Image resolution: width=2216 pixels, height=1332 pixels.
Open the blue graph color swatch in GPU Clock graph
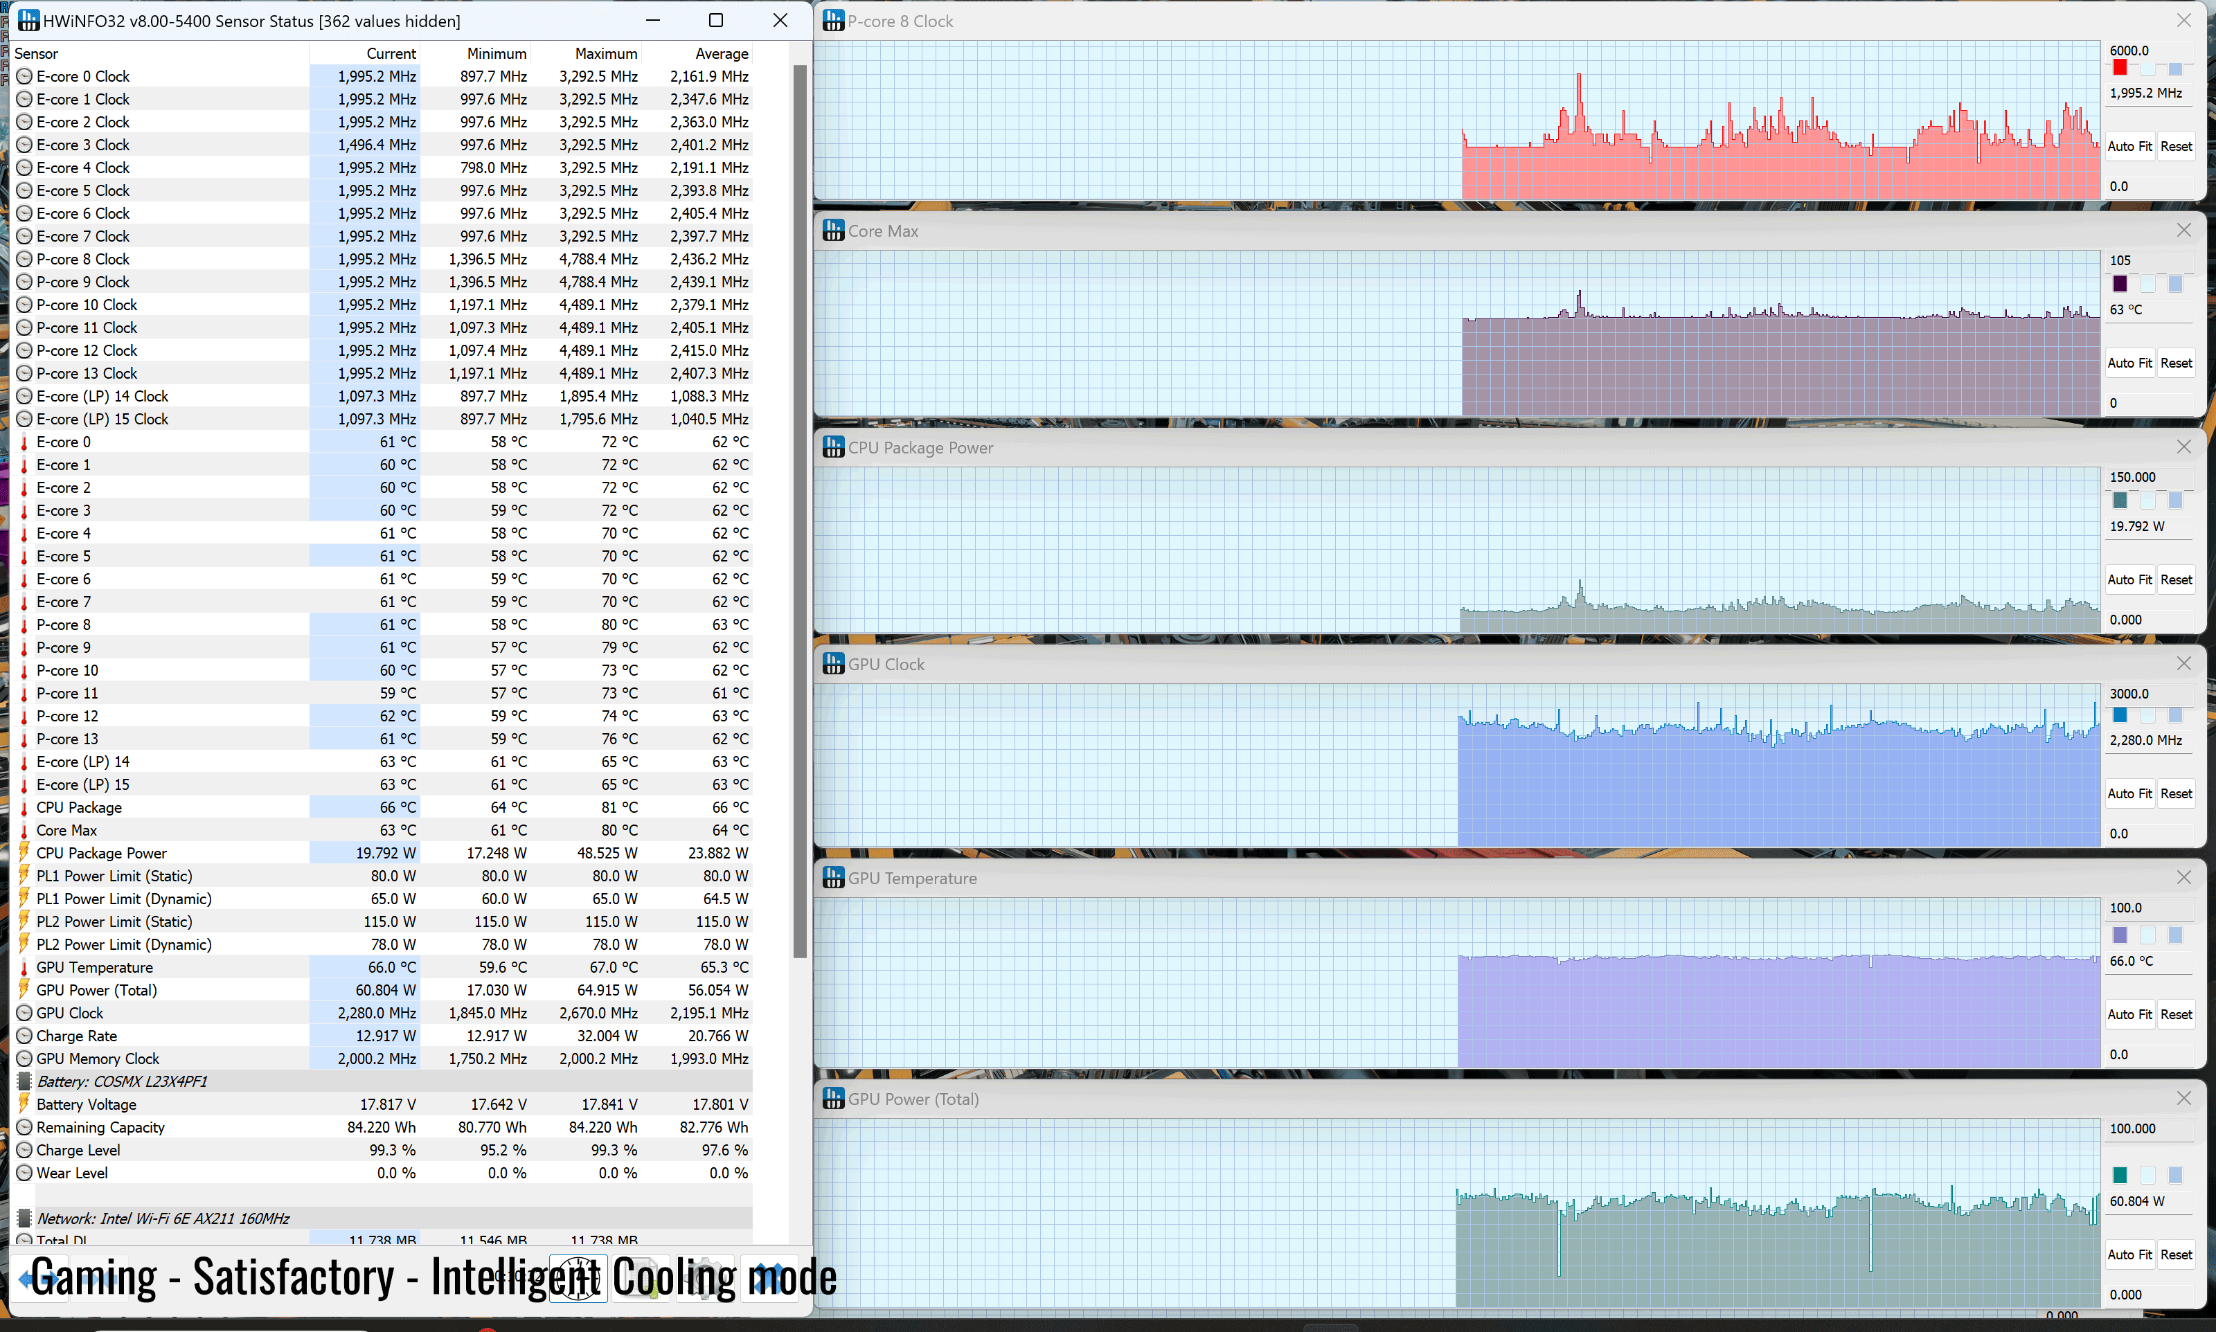click(2120, 715)
